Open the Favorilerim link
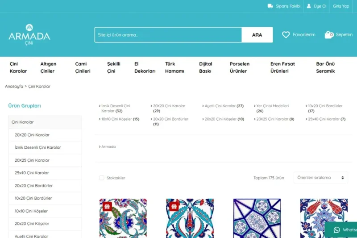Image resolution: width=357 pixels, height=238 pixels. pos(304,35)
